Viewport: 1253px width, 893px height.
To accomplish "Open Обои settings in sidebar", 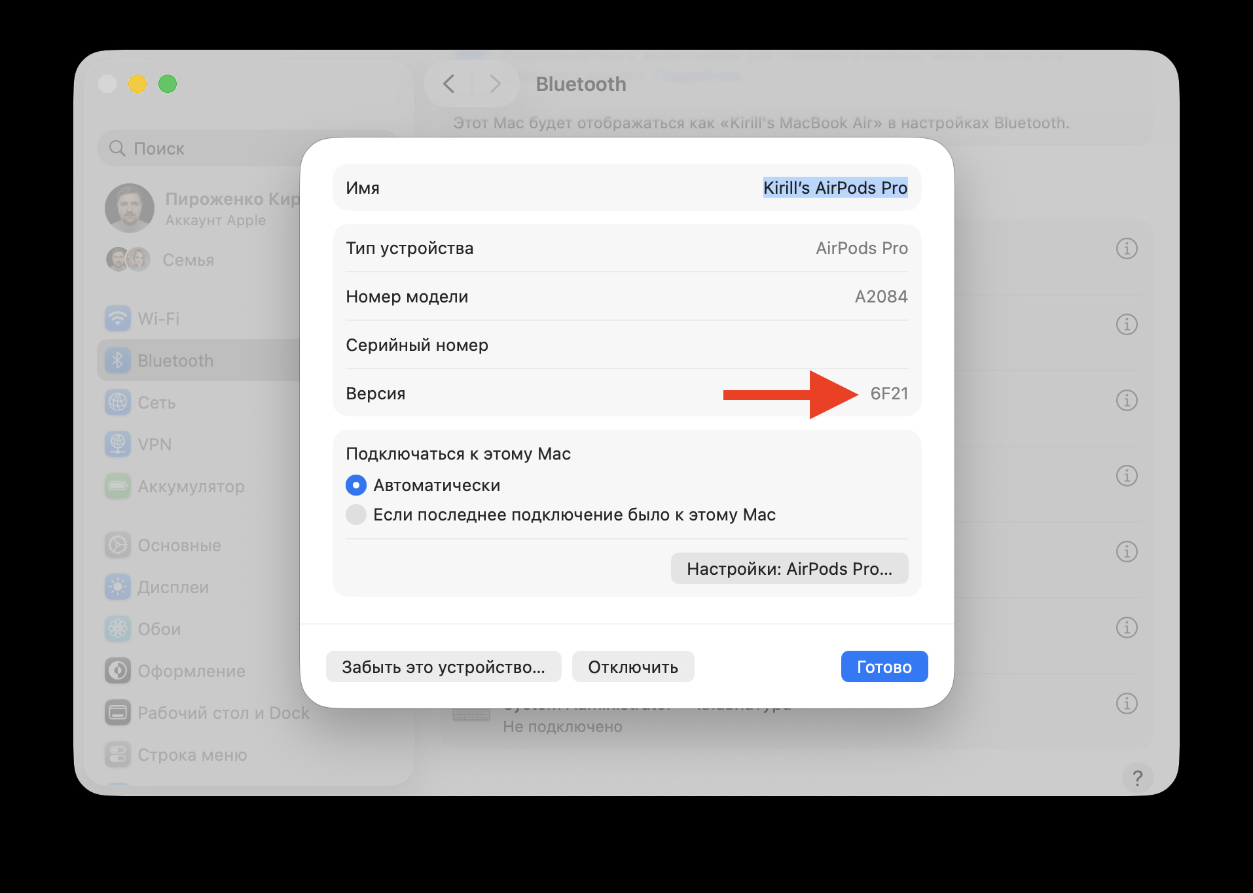I will 158,629.
